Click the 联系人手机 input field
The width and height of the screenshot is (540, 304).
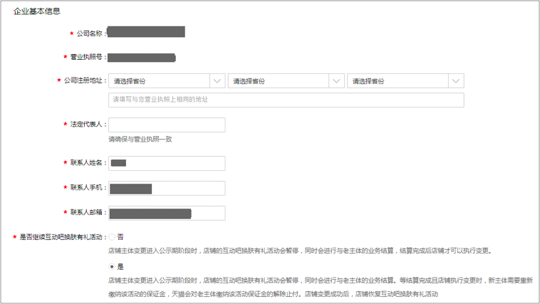pyautogui.click(x=167, y=189)
